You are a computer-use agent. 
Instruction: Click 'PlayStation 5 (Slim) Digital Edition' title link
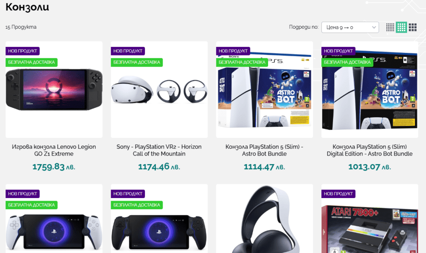pyautogui.click(x=370, y=150)
